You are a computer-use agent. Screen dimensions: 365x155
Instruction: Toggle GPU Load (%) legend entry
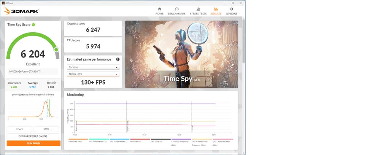140,140
